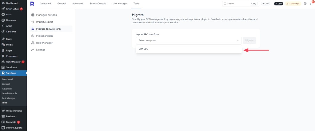
Task: Open the Link Manager tab
Action: pyautogui.click(x=120, y=4)
